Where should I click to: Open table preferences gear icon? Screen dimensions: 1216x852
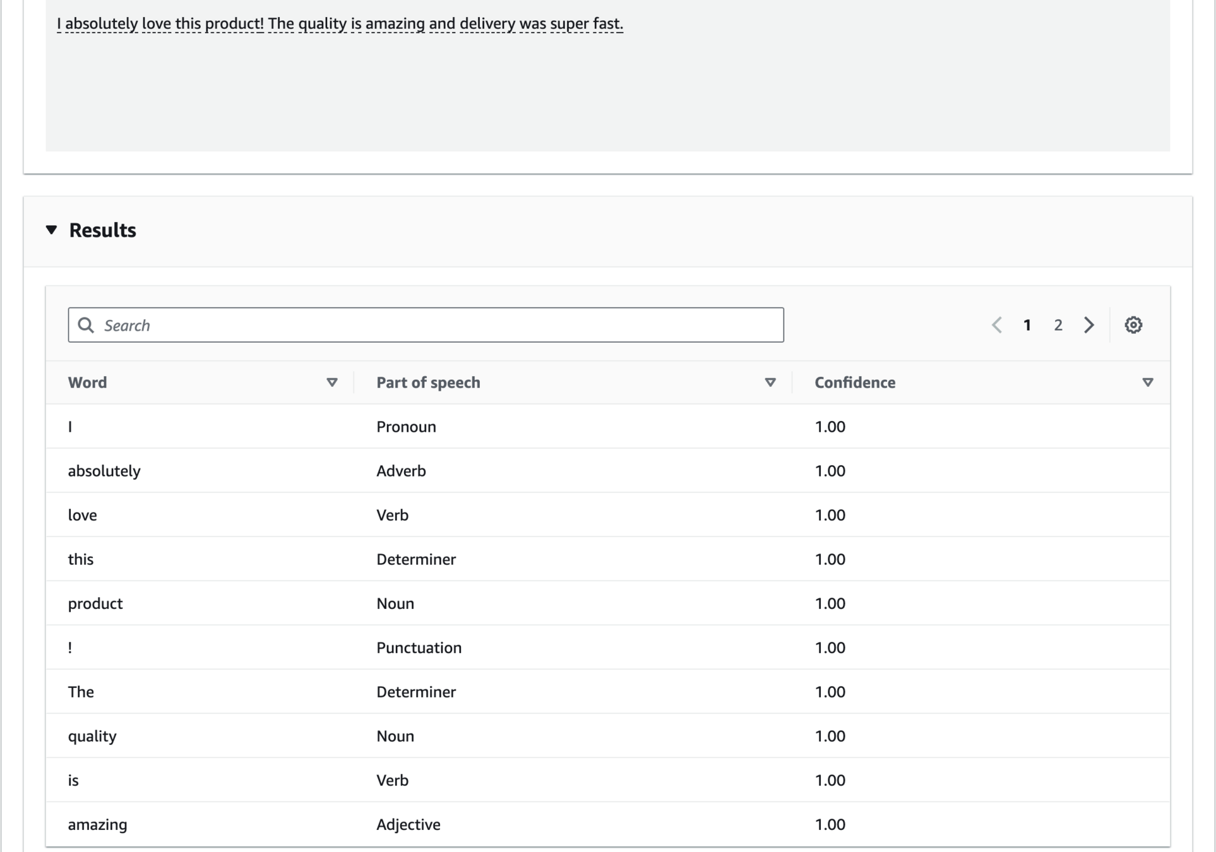pyautogui.click(x=1133, y=325)
